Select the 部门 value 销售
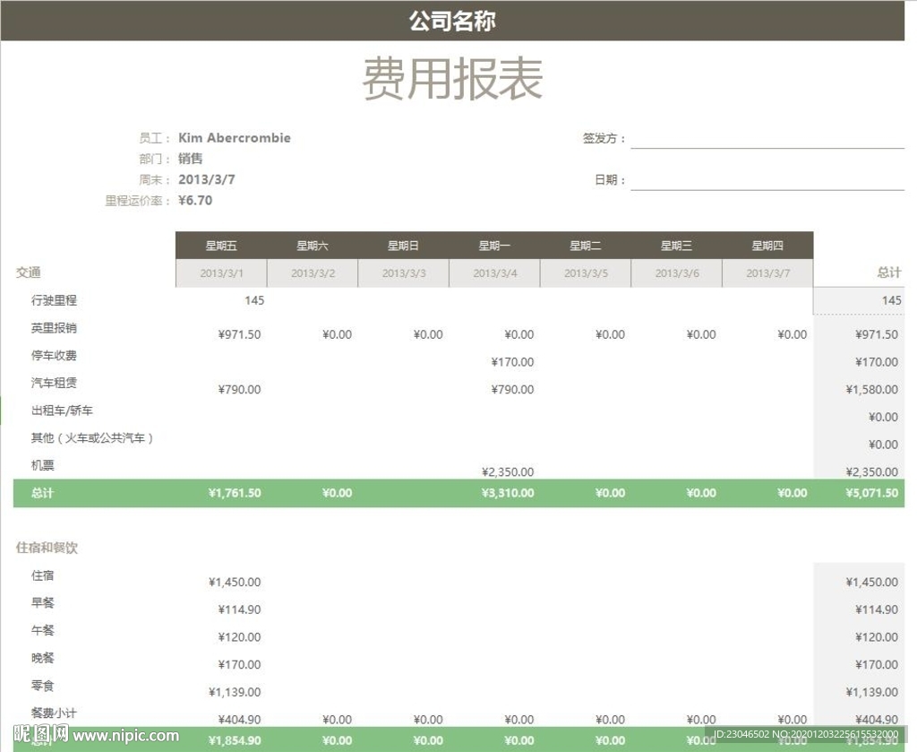 click(x=191, y=159)
